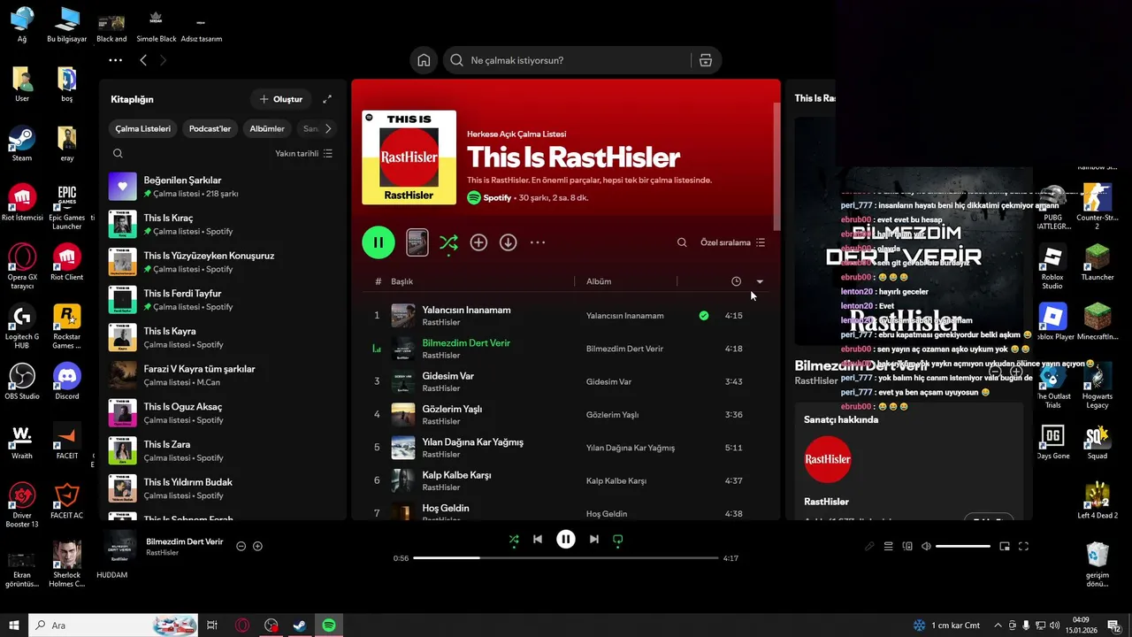The width and height of the screenshot is (1132, 637).
Task: Open the miniplayer
Action: [x=1005, y=547]
